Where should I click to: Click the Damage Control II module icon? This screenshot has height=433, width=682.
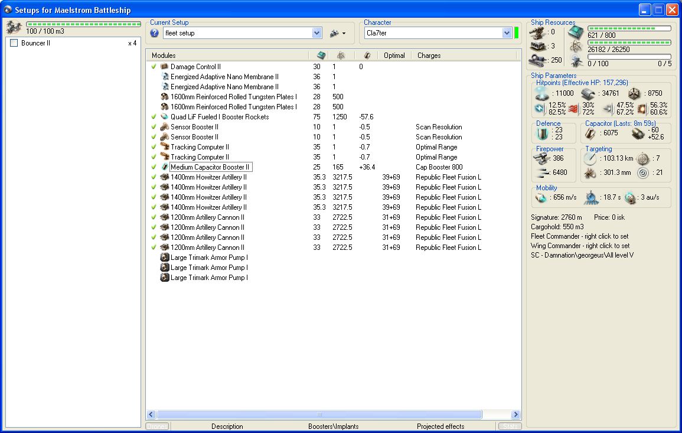(x=164, y=67)
